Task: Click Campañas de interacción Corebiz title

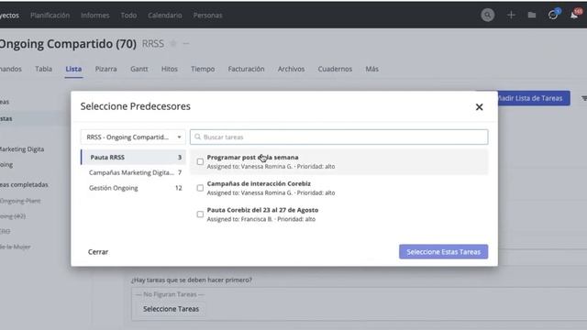Action: click(259, 183)
